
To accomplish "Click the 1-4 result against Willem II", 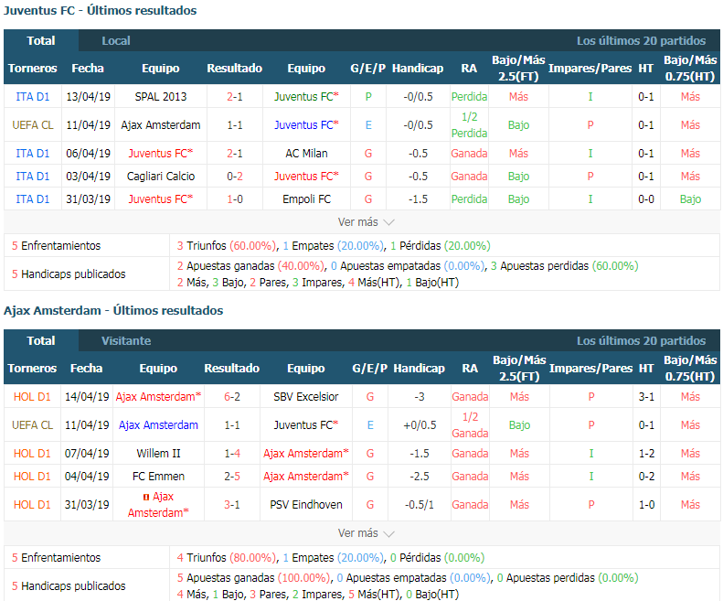I will (x=232, y=454).
